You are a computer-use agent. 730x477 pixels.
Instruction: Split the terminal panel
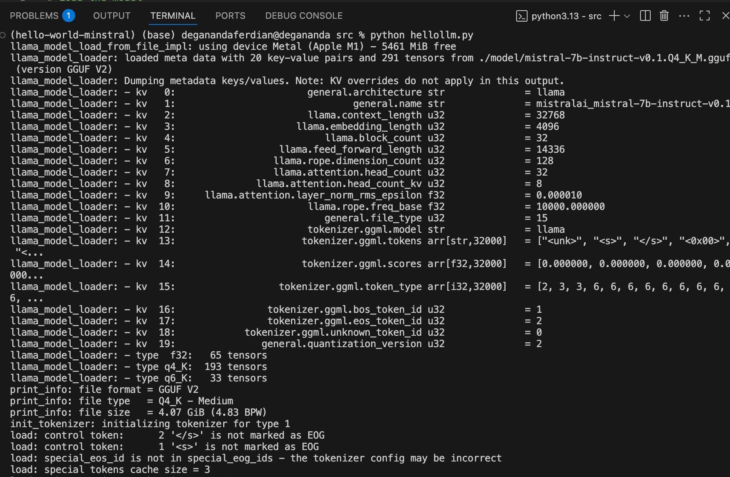(x=645, y=16)
